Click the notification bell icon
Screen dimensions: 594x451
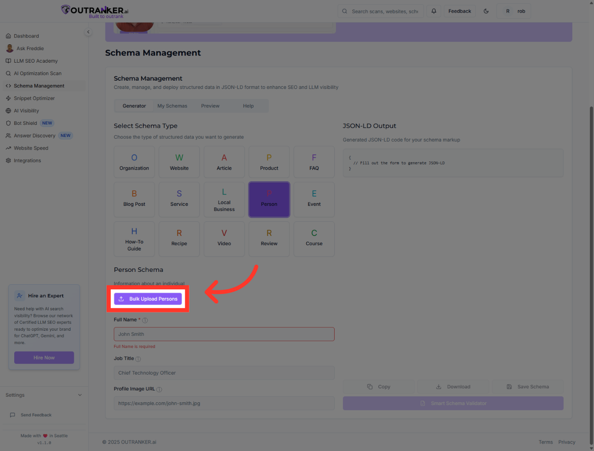pyautogui.click(x=434, y=11)
